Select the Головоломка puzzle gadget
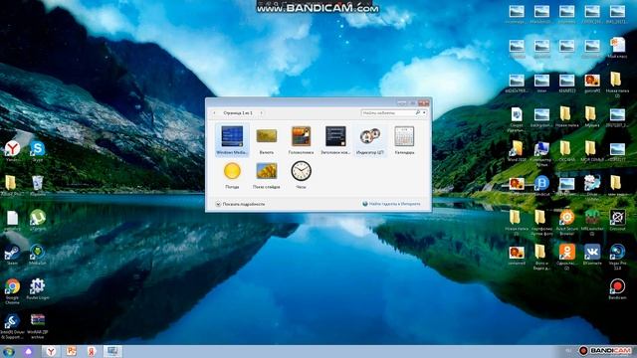This screenshot has width=637, height=358. pyautogui.click(x=301, y=140)
